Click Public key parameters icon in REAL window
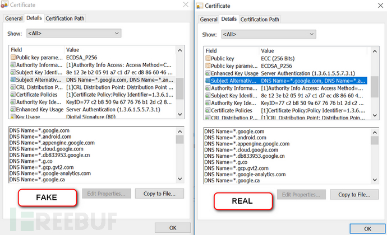The width and height of the screenshot is (387, 235). [x=208, y=66]
